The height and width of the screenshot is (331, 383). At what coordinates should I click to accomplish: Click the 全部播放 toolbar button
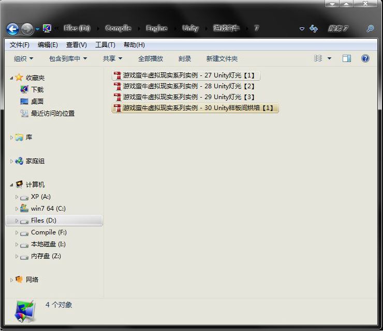(151, 58)
